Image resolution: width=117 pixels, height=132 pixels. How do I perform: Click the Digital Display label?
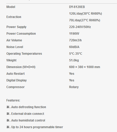click(x=16, y=80)
